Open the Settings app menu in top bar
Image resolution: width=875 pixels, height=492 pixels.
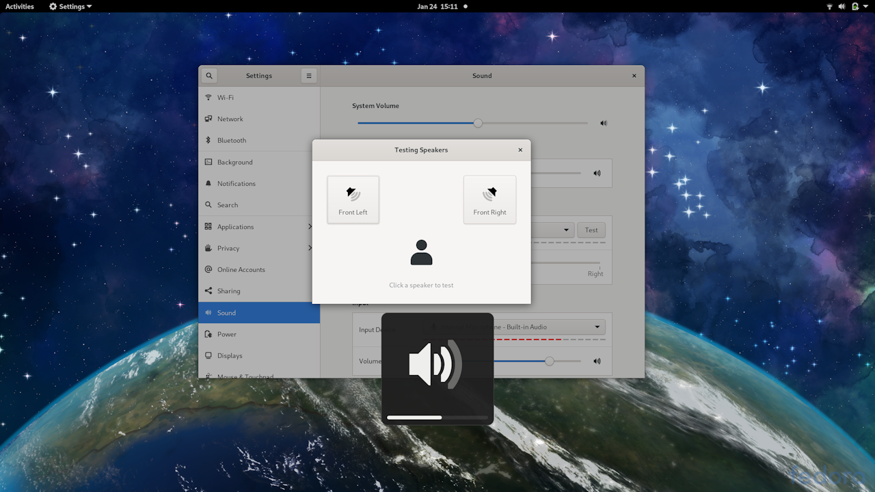[70, 6]
